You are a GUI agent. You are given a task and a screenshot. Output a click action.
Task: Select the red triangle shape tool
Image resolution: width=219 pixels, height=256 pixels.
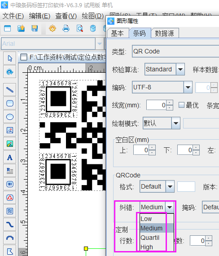coord(10,198)
